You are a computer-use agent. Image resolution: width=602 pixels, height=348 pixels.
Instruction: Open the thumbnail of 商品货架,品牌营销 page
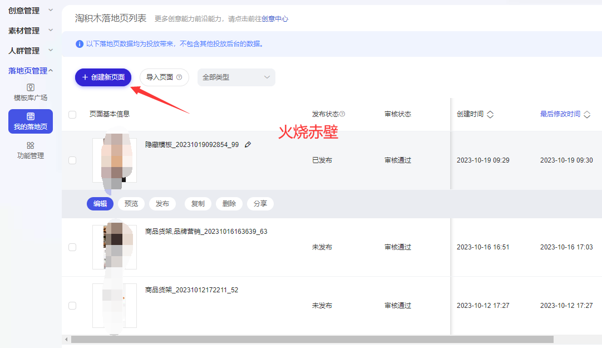click(x=115, y=247)
